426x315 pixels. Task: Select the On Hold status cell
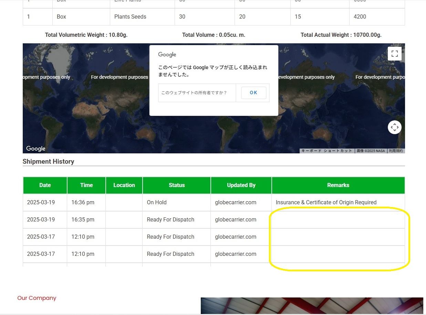[157, 203]
